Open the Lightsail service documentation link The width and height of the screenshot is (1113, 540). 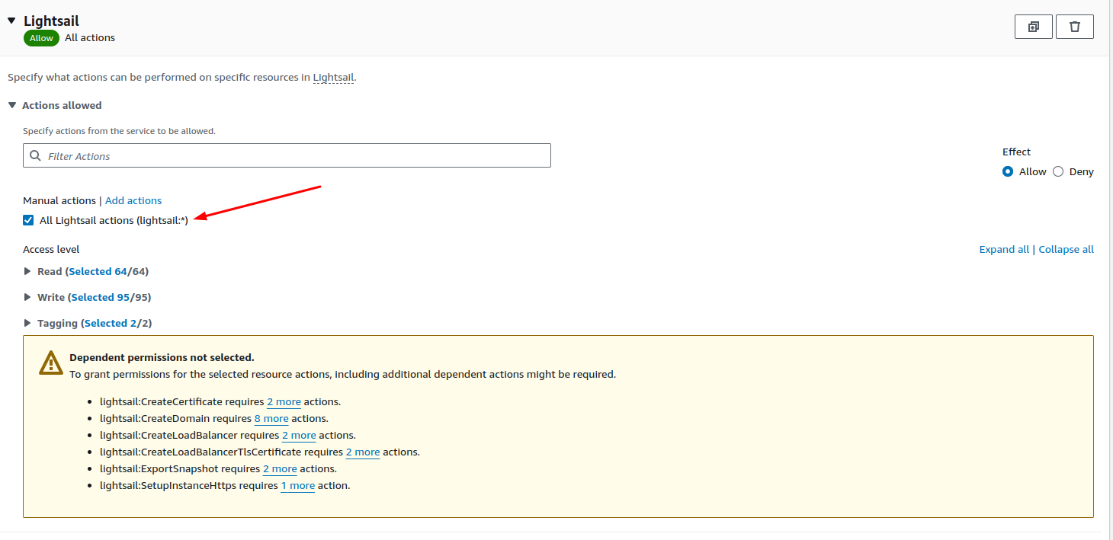click(333, 77)
